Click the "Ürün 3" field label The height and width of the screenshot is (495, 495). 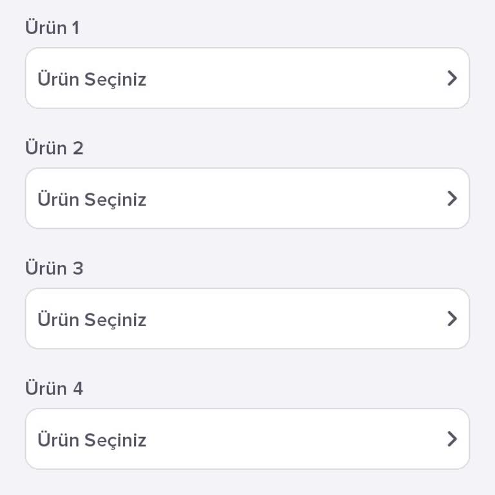click(x=54, y=268)
